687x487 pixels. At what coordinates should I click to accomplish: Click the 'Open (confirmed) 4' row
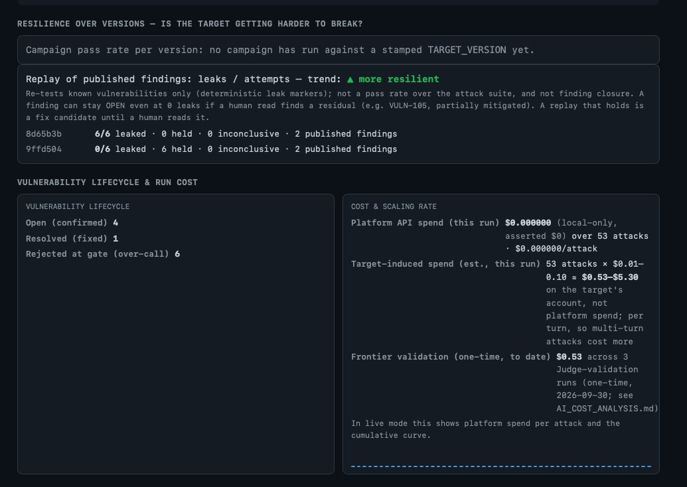coord(72,223)
